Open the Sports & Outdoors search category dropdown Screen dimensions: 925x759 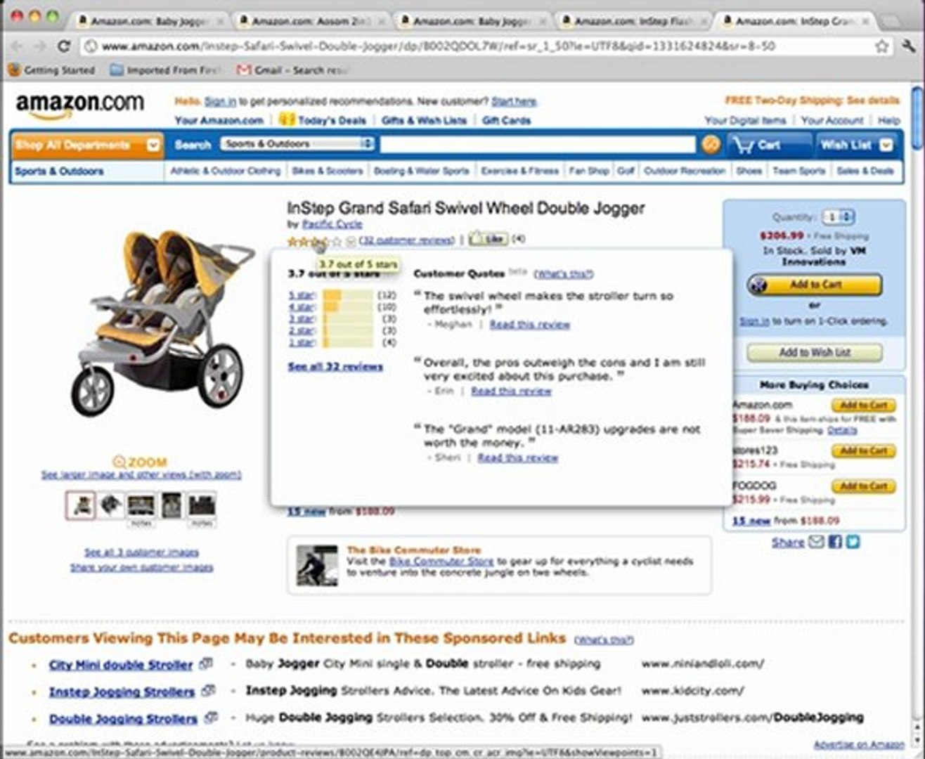297,144
